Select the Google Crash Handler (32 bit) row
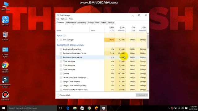This screenshot has height=111, width=198. [x=101, y=86]
